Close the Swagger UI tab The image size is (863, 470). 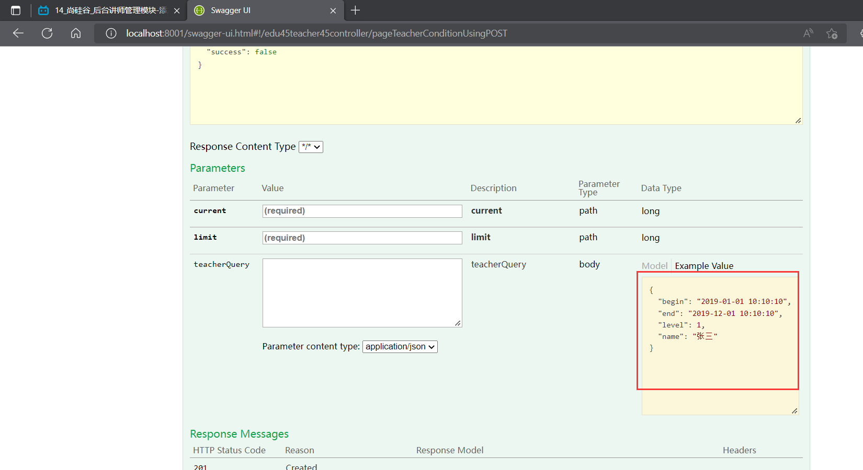click(x=333, y=10)
